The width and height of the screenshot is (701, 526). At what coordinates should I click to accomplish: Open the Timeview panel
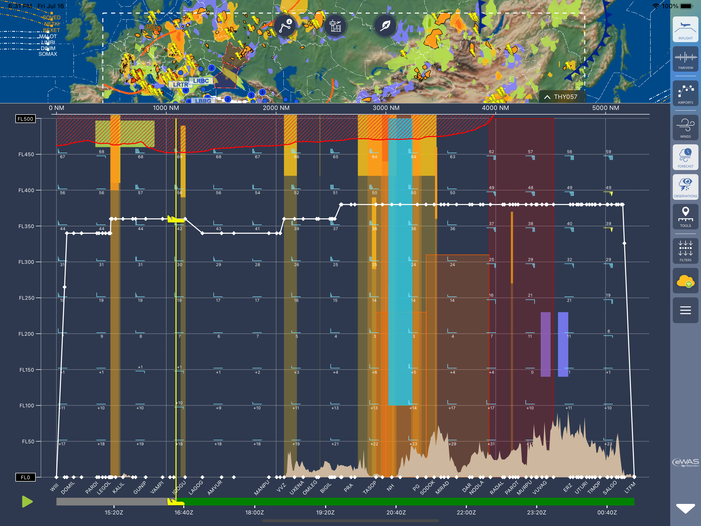685,59
